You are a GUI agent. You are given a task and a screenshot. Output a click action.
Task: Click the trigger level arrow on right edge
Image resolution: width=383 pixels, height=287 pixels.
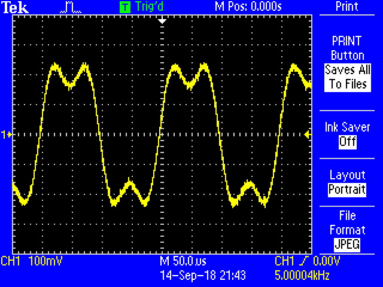(x=308, y=136)
